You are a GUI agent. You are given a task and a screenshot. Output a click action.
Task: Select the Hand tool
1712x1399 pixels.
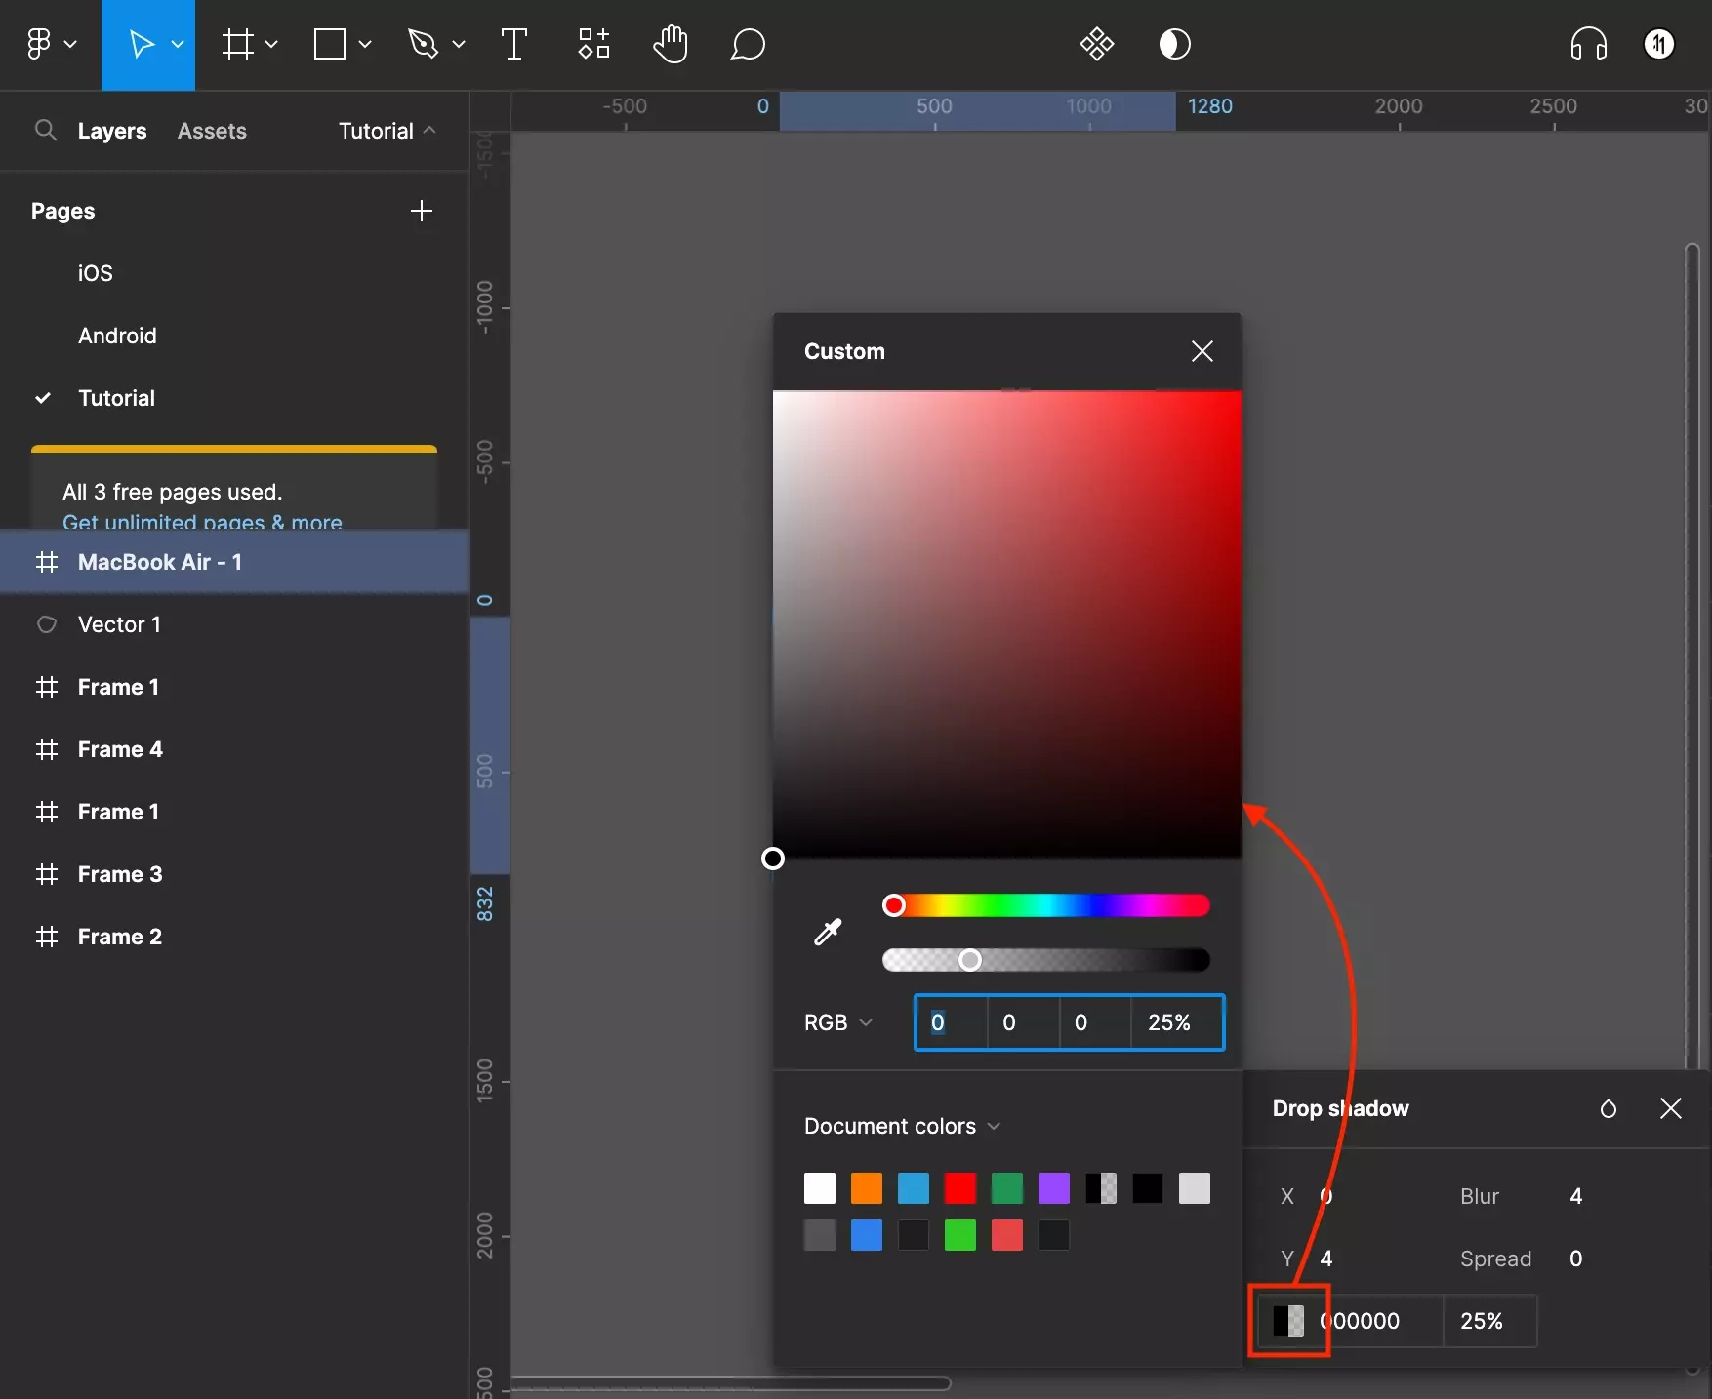(671, 44)
